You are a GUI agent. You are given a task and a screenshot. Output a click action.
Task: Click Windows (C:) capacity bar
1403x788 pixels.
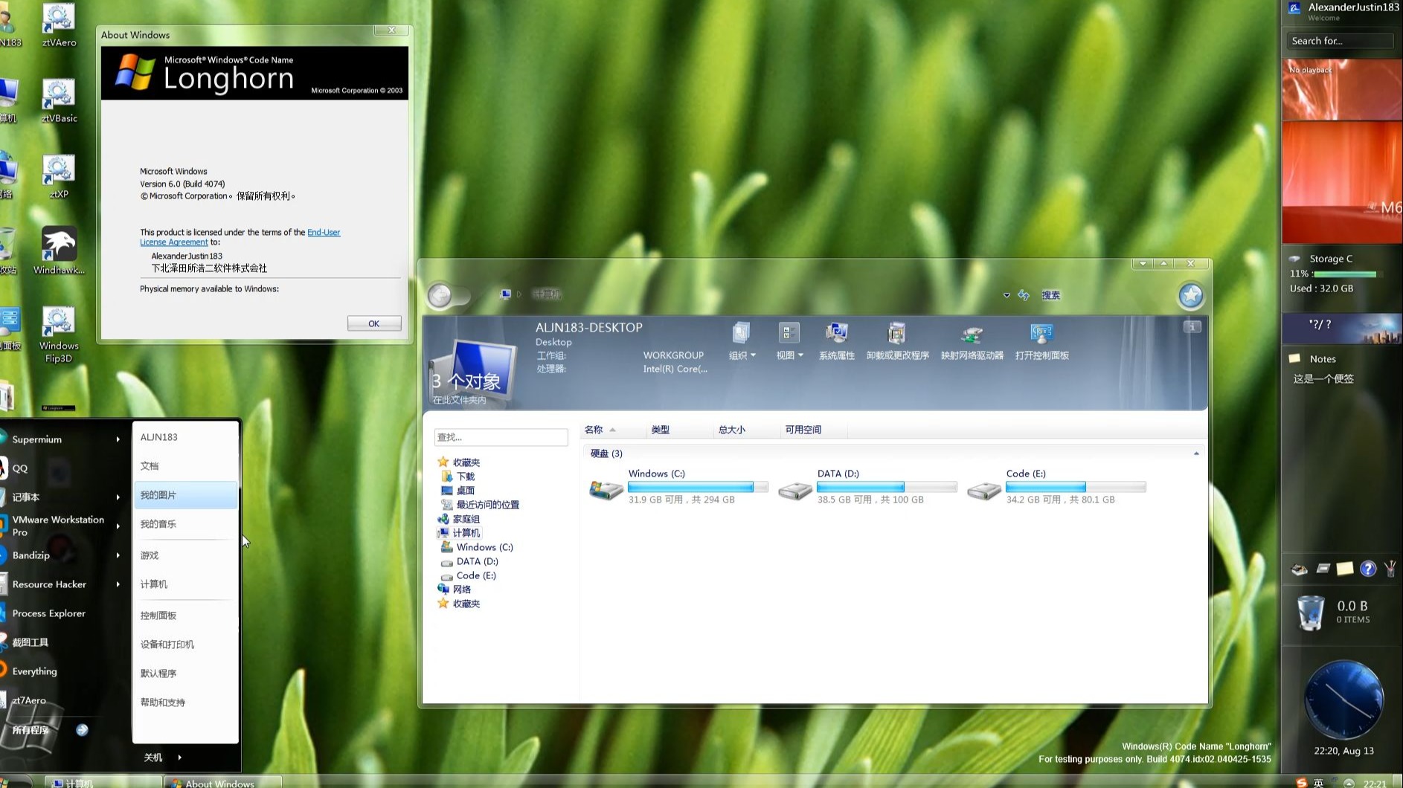[x=698, y=487]
